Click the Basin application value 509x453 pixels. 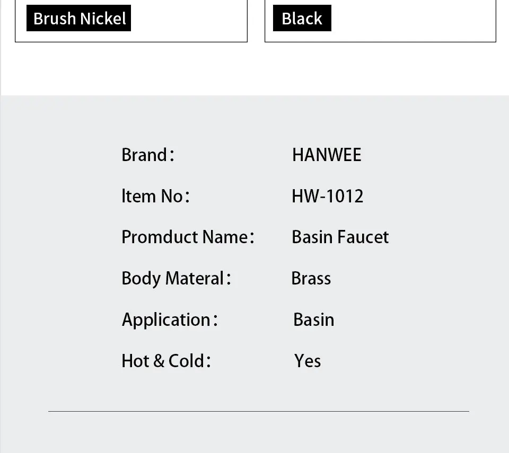pyautogui.click(x=313, y=319)
